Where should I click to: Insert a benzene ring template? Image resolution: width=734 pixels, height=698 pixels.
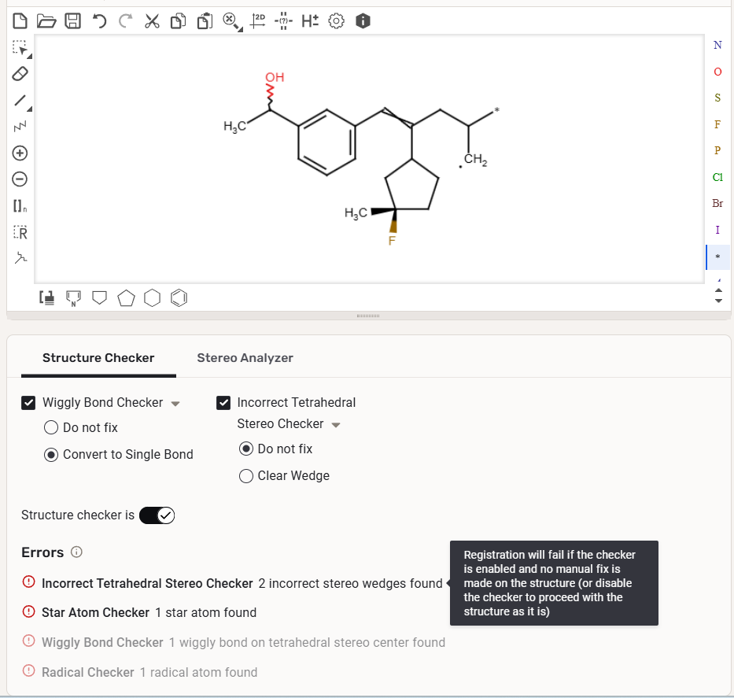pyautogui.click(x=179, y=297)
